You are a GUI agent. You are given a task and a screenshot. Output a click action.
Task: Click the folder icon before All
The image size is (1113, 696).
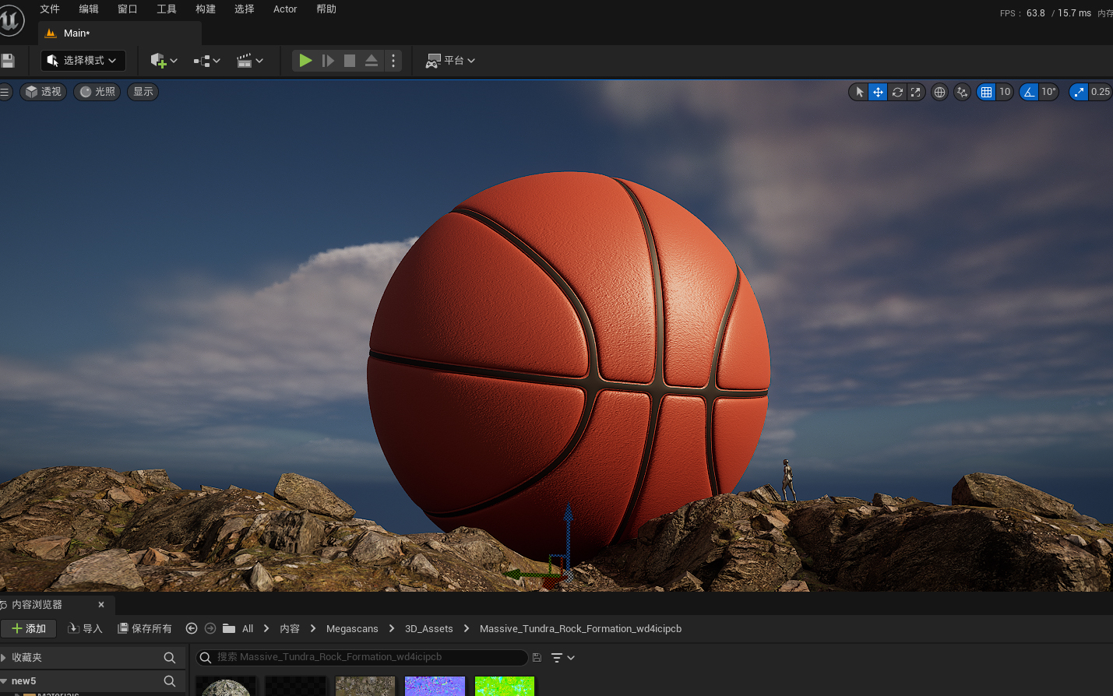pos(229,629)
